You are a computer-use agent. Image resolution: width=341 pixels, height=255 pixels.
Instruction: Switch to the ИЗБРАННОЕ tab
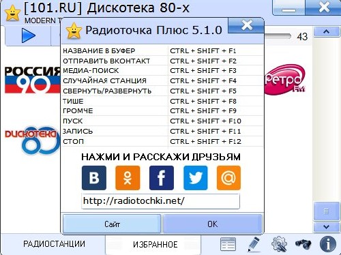pos(155,245)
